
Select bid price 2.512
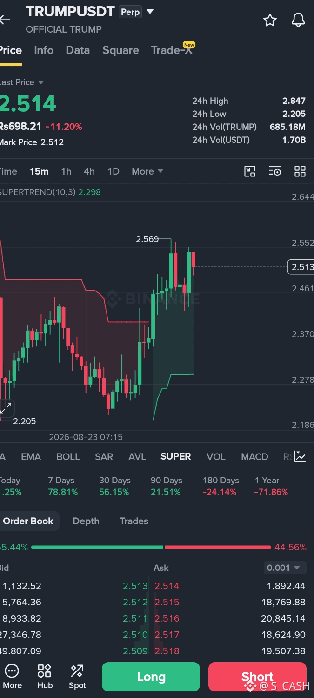point(135,602)
